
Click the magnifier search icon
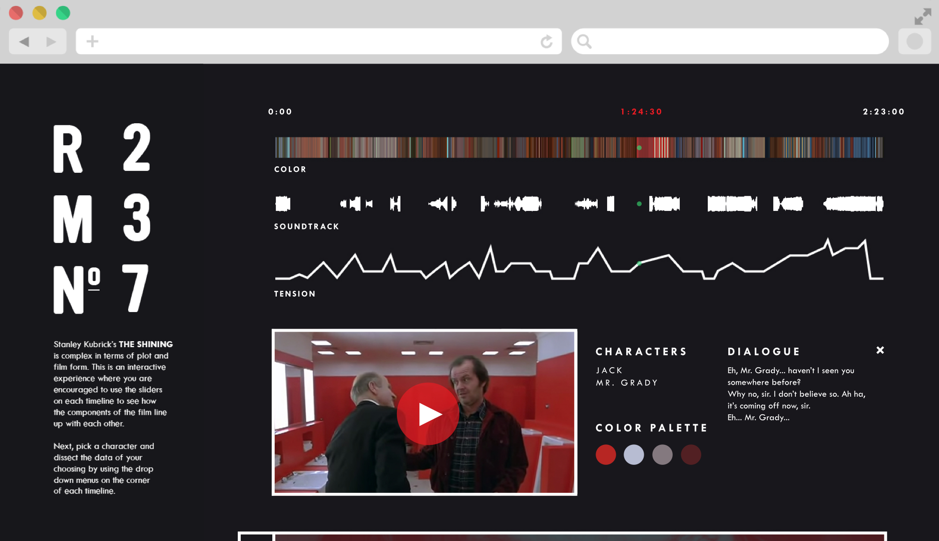pos(584,41)
